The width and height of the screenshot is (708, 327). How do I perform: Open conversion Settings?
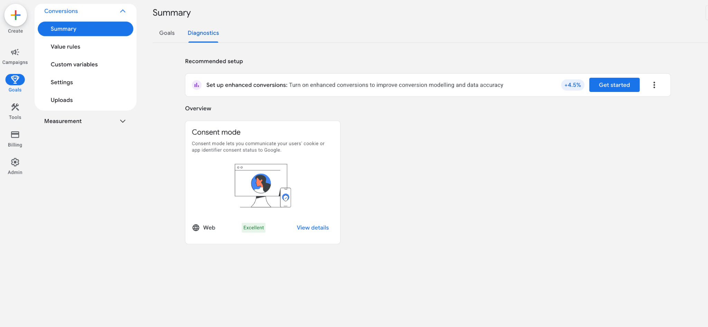[62, 82]
